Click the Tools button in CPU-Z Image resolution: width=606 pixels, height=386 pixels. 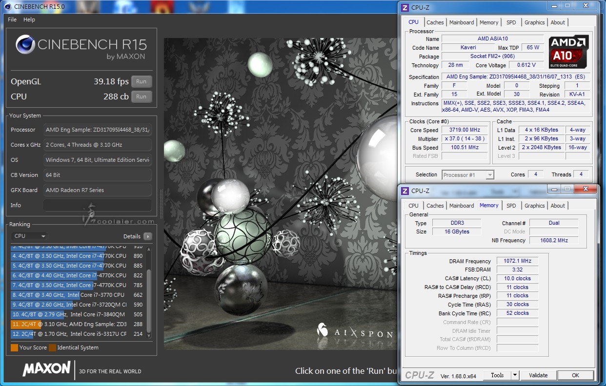click(497, 375)
